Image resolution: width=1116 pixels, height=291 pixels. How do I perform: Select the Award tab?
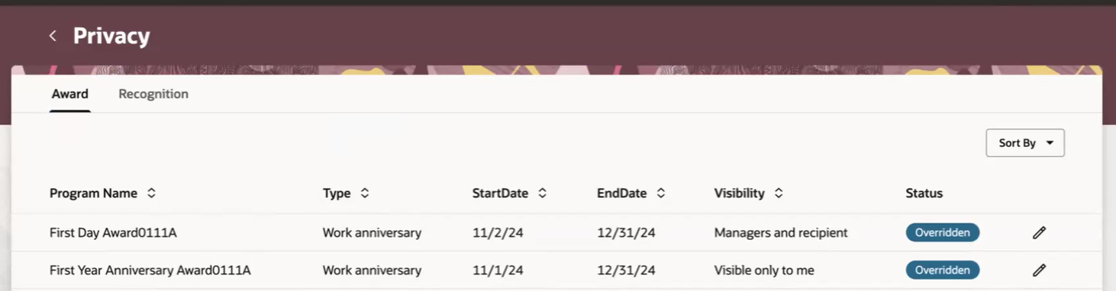(70, 94)
